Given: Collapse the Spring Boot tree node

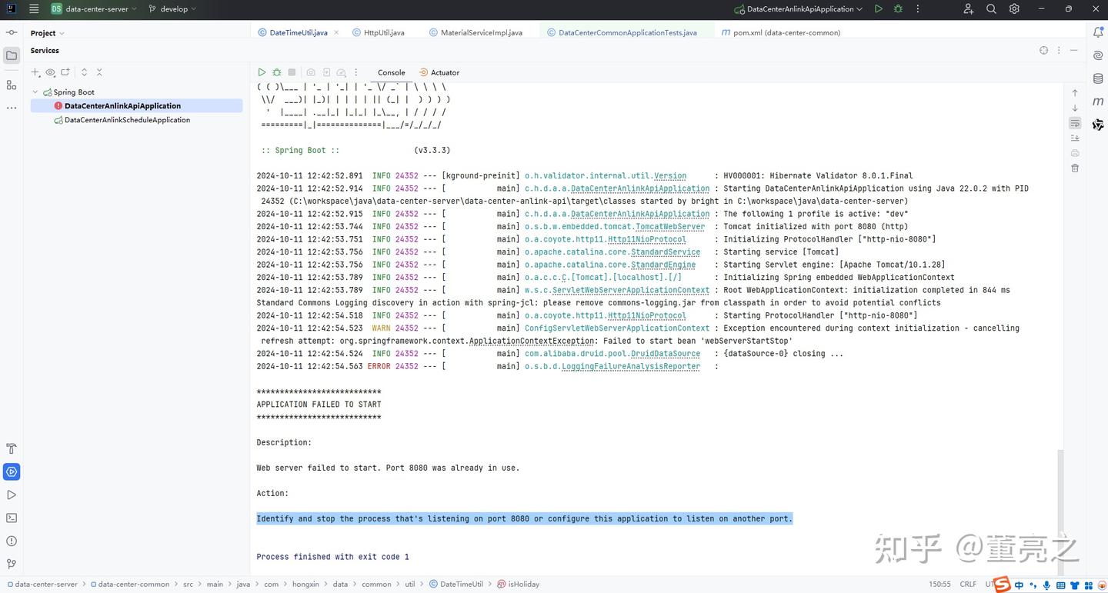Looking at the screenshot, I should 35,92.
